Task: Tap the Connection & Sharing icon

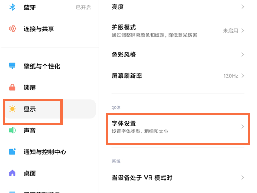Action: tap(12, 29)
